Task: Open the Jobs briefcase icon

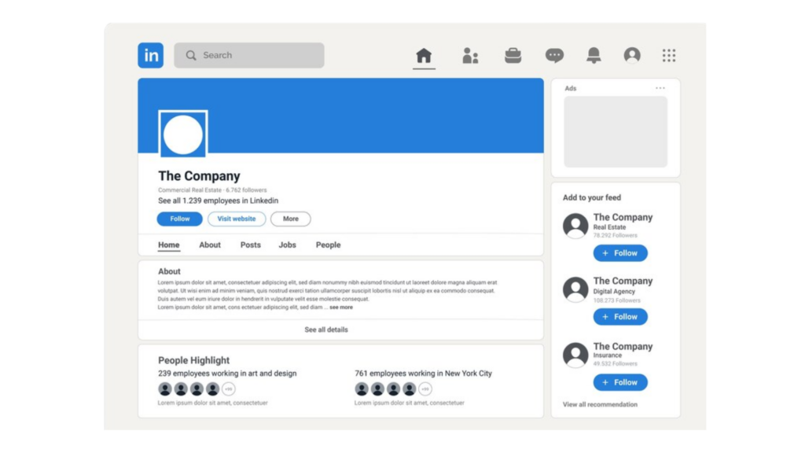Action: [x=513, y=54]
